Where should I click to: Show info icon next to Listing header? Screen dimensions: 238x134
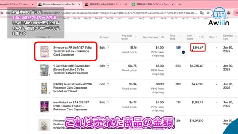(x=49, y=37)
